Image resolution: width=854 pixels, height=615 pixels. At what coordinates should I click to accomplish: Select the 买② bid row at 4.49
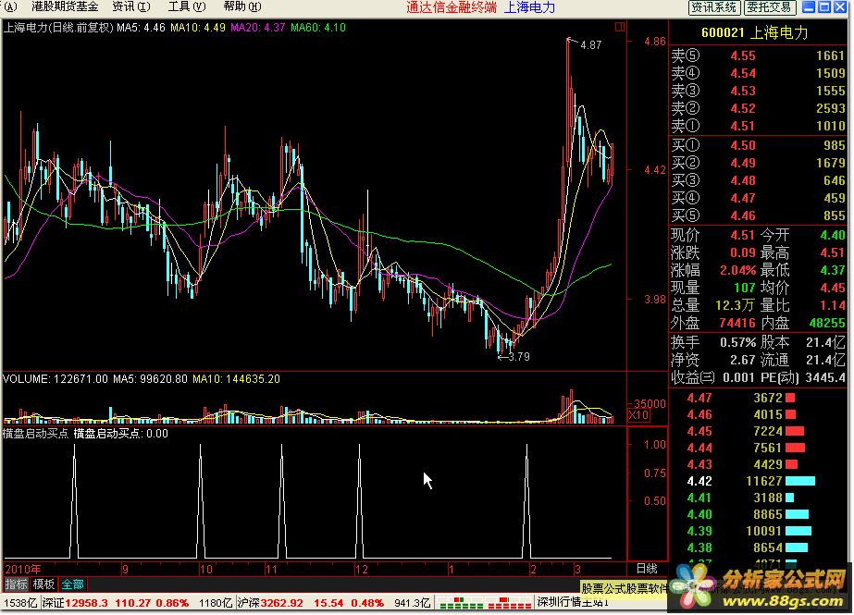coord(758,163)
